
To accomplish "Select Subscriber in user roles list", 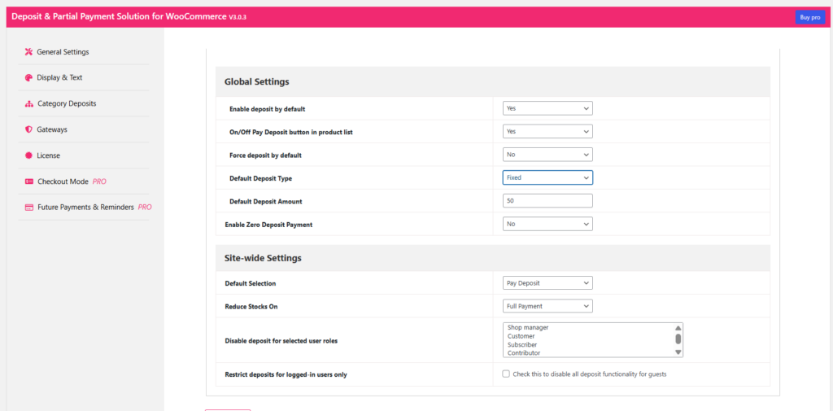I will tap(522, 344).
